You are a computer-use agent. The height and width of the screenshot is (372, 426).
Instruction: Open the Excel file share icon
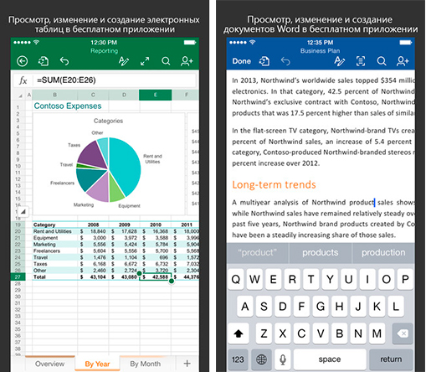click(44, 61)
